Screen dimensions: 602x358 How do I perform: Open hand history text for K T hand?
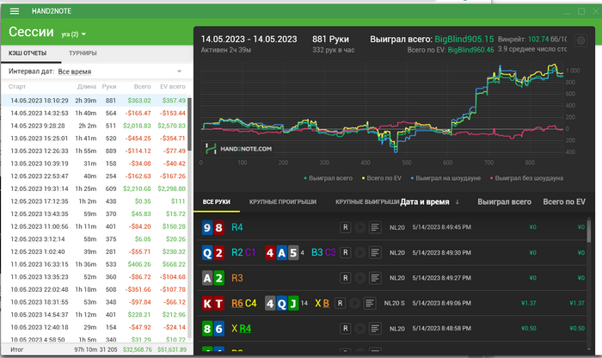pyautogui.click(x=369, y=304)
